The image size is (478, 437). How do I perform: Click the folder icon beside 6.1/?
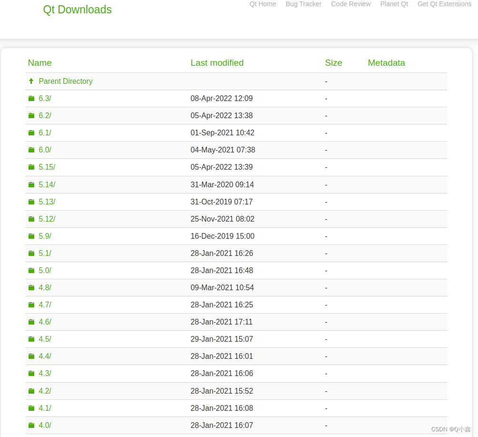pyautogui.click(x=31, y=132)
